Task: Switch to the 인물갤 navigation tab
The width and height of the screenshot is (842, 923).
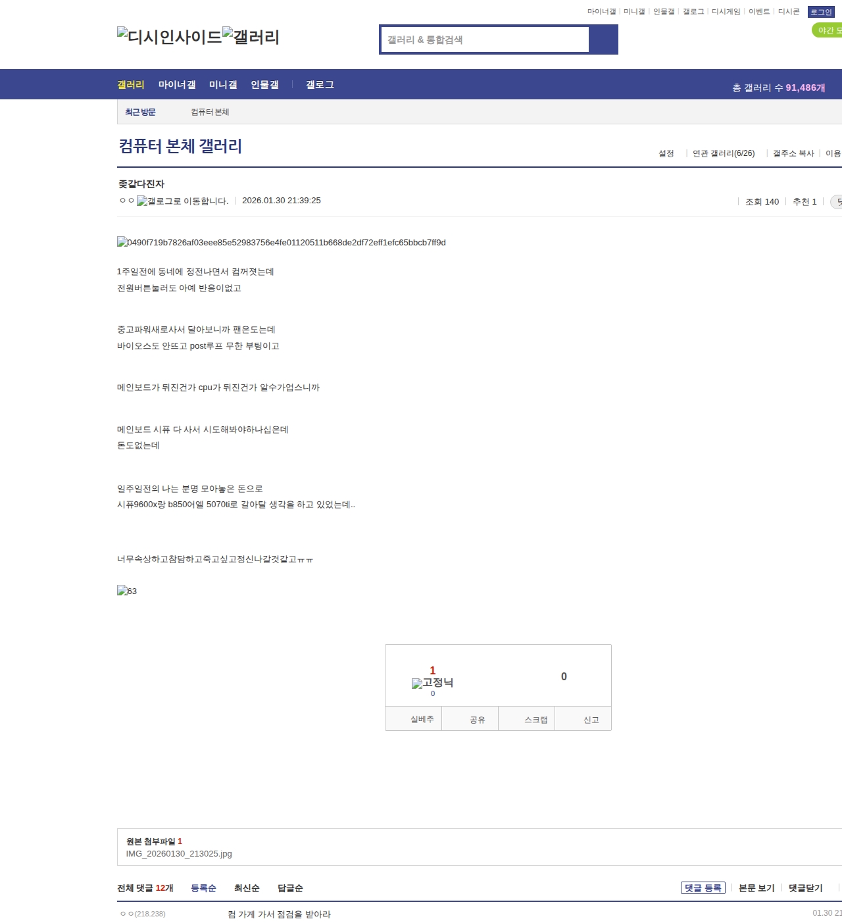Action: click(x=264, y=84)
